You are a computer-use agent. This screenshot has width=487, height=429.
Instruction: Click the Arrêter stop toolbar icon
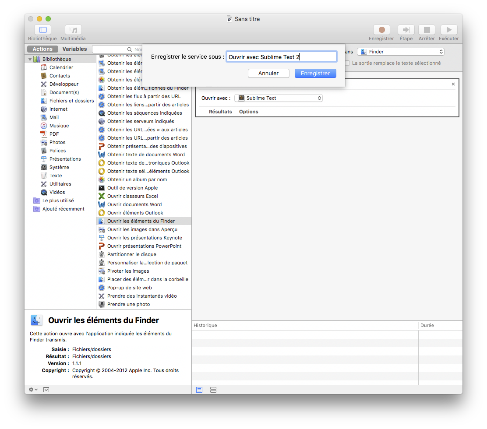tap(427, 30)
